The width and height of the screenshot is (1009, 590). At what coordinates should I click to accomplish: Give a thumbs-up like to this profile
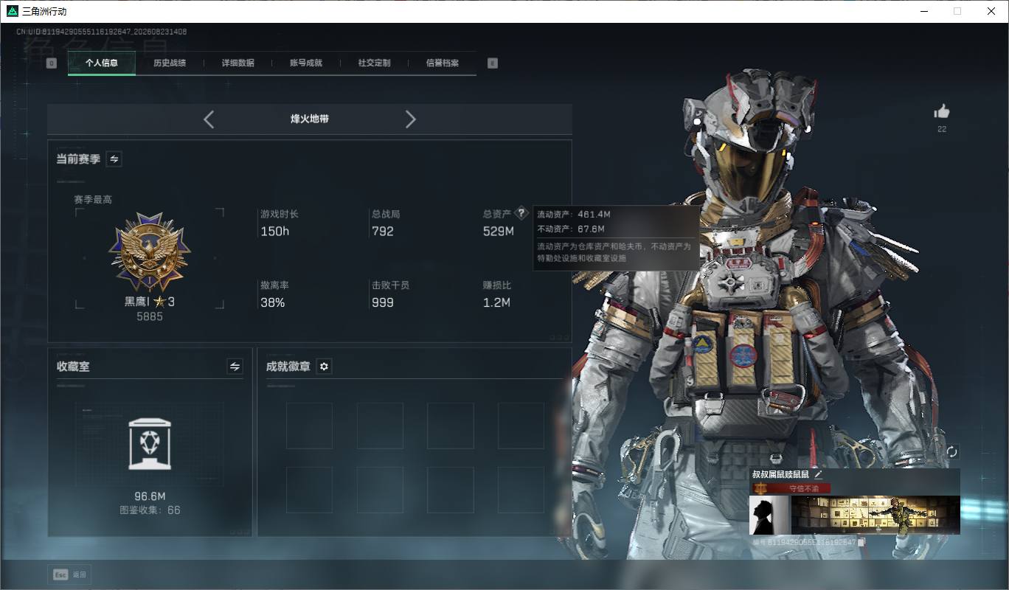pyautogui.click(x=942, y=112)
